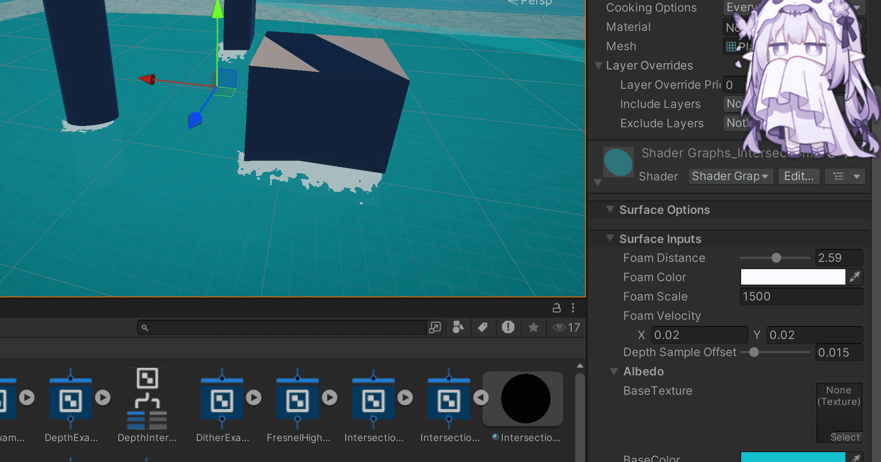Screen dimensions: 881x462
Task: Collapse the Layer Overrides foldout
Action: pyautogui.click(x=599, y=66)
